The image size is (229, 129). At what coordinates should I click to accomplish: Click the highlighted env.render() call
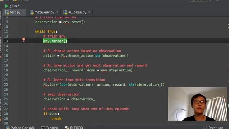pyautogui.click(x=55, y=41)
